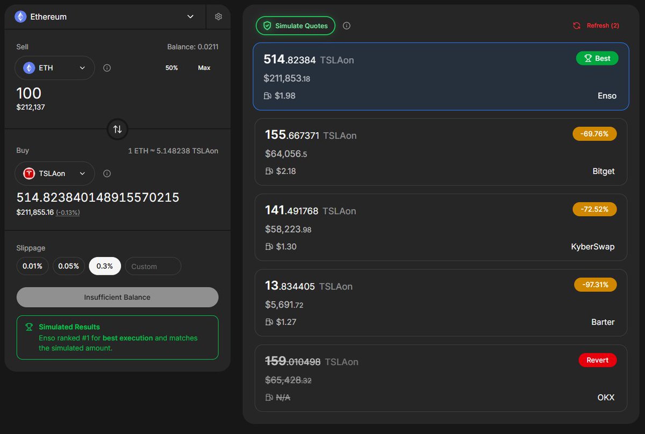The width and height of the screenshot is (645, 434).
Task: Click the gas pump icon beside N/A
Action: pyautogui.click(x=269, y=397)
